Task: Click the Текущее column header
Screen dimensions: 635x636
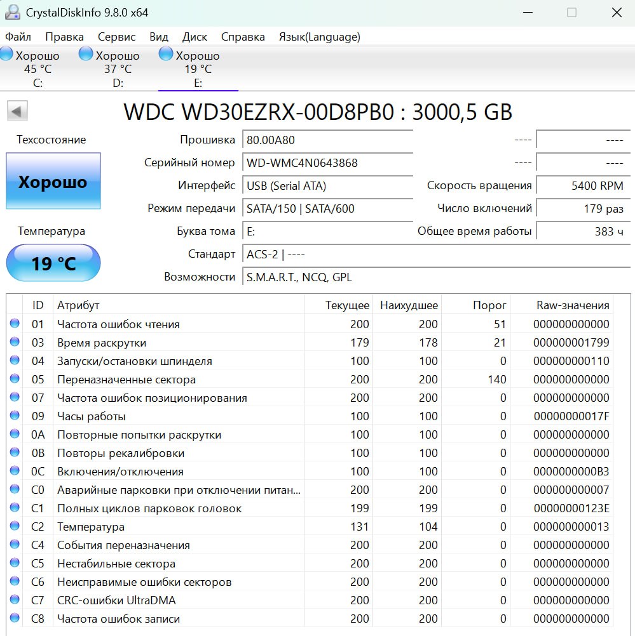Action: [338, 305]
